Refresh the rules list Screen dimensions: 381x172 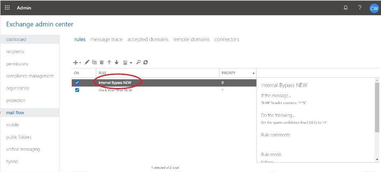coord(145,62)
